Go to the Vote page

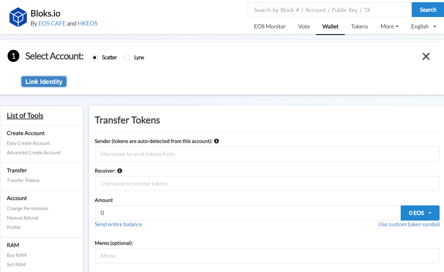(304, 27)
